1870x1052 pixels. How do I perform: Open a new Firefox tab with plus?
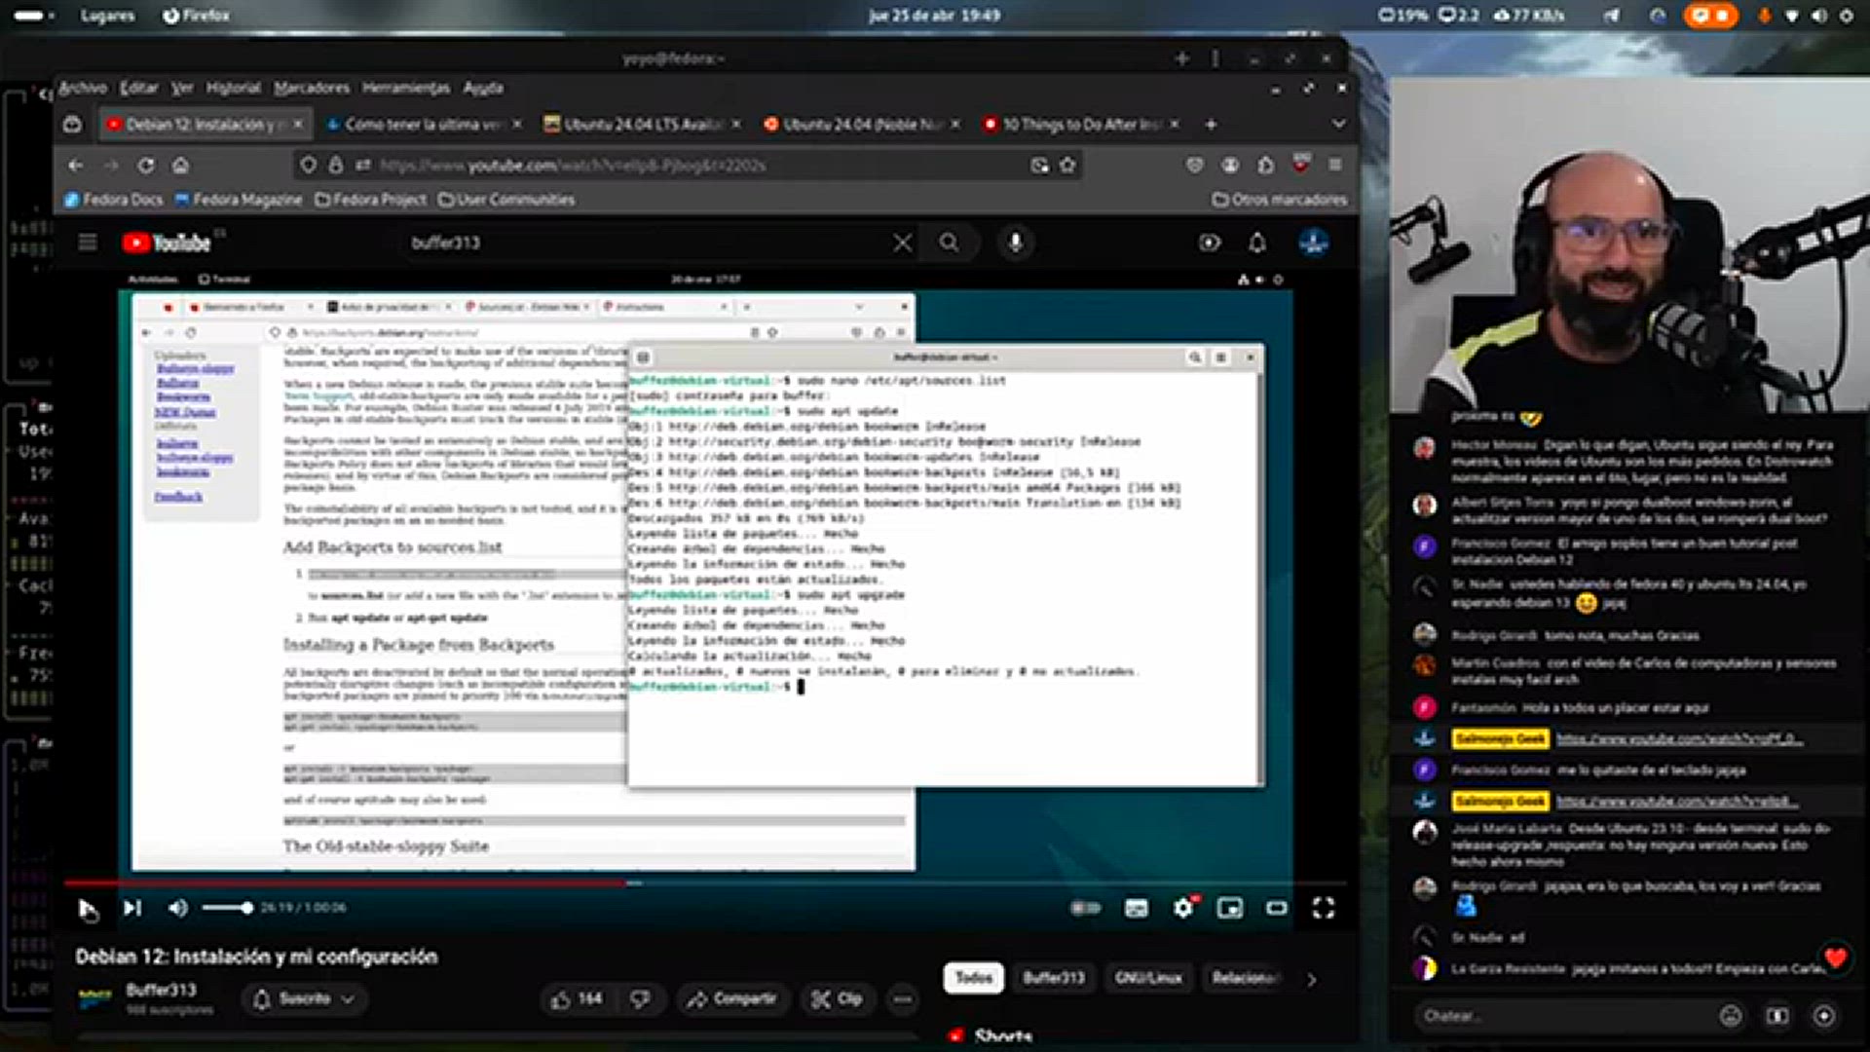(x=1211, y=125)
